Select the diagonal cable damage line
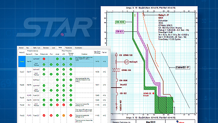 tap(175, 80)
